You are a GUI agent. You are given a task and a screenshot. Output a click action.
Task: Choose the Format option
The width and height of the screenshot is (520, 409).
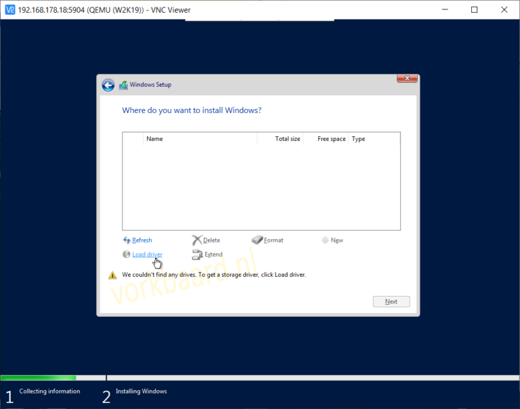[x=274, y=240]
